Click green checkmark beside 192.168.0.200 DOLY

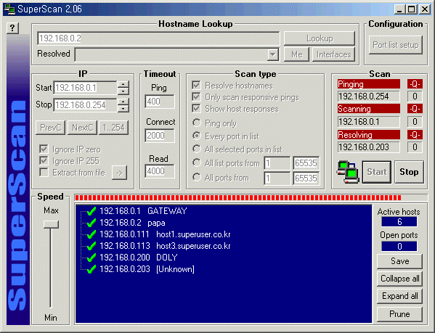91,258
